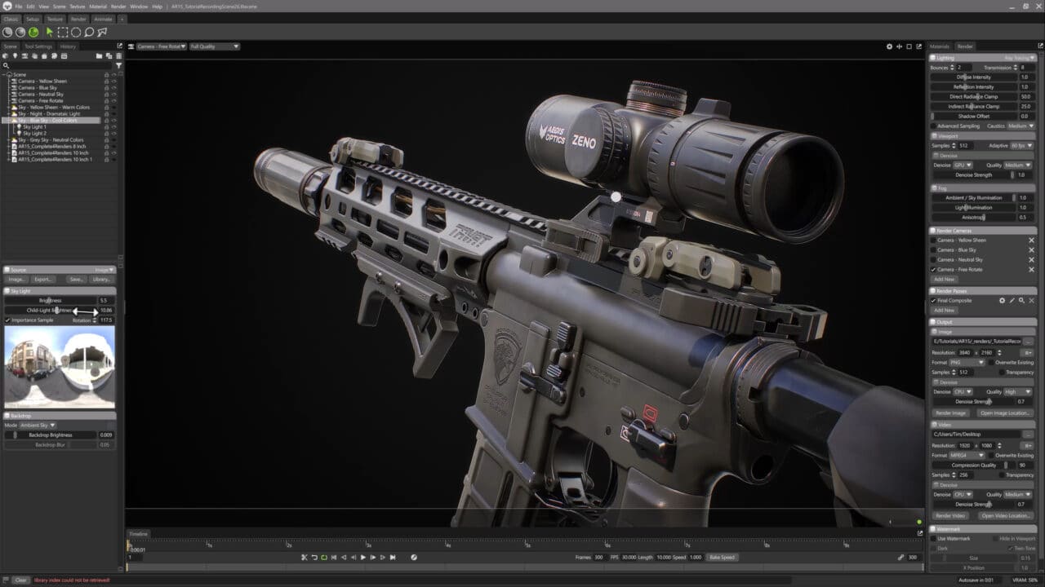Image resolution: width=1045 pixels, height=587 pixels.
Task: Click the Render Image button
Action: pyautogui.click(x=950, y=413)
